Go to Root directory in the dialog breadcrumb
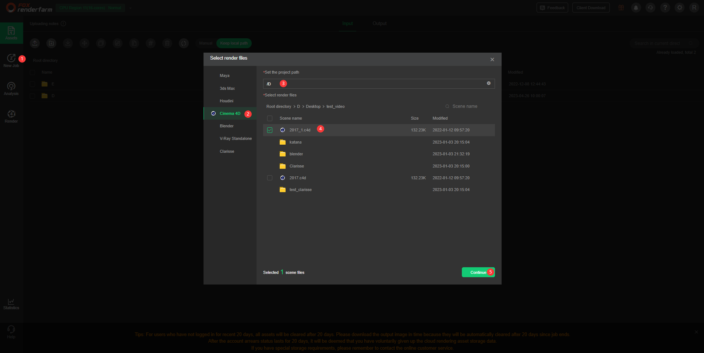 pyautogui.click(x=279, y=107)
